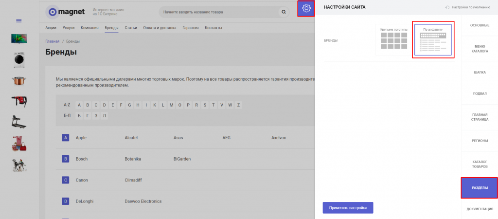The width and height of the screenshot is (498, 219).
Task: Switch to the 'Разделы' settings tab
Action: (x=480, y=188)
